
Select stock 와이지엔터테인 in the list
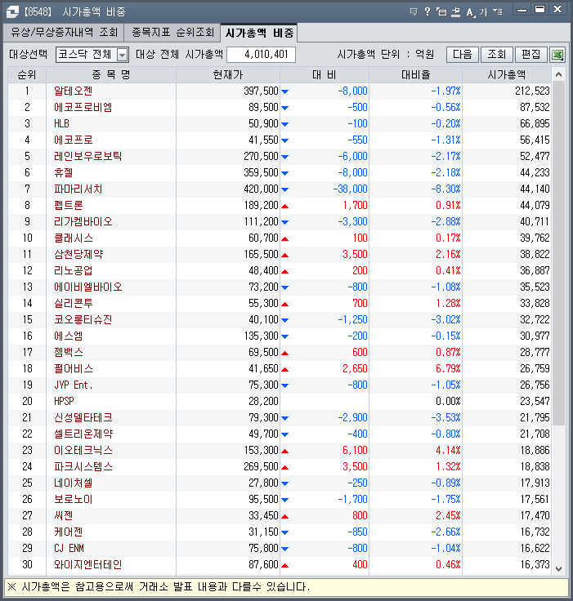tap(88, 564)
